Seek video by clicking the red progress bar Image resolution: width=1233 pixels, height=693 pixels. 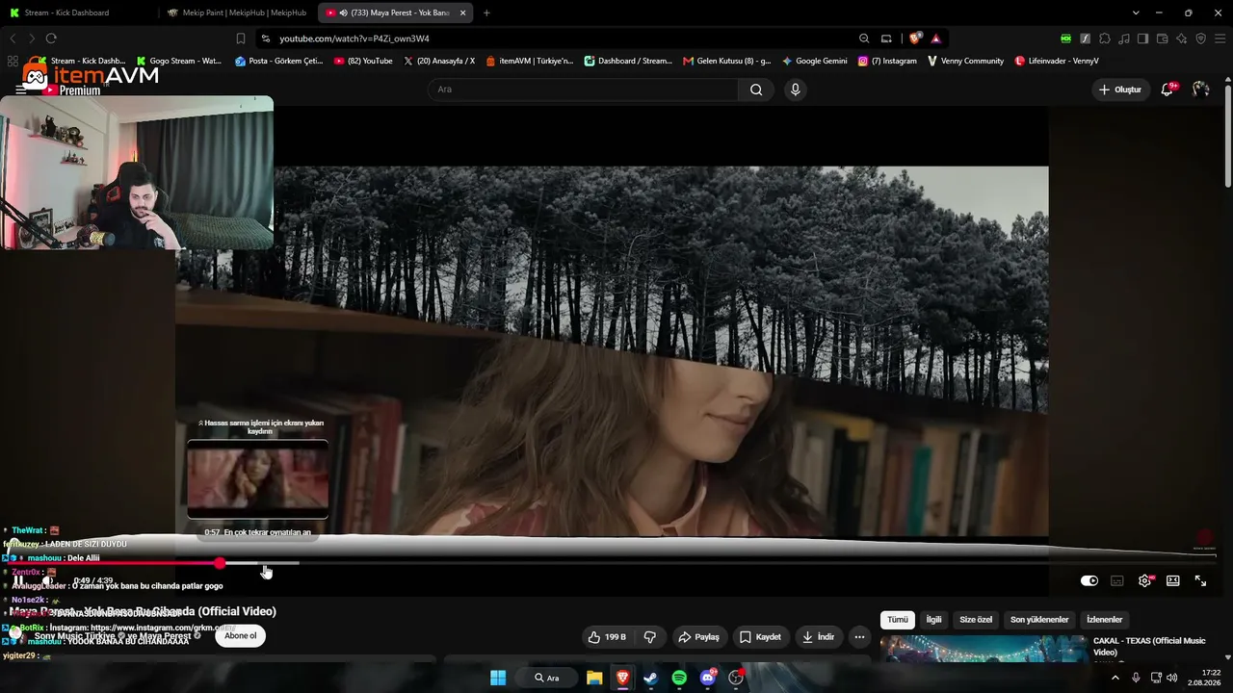(116, 562)
